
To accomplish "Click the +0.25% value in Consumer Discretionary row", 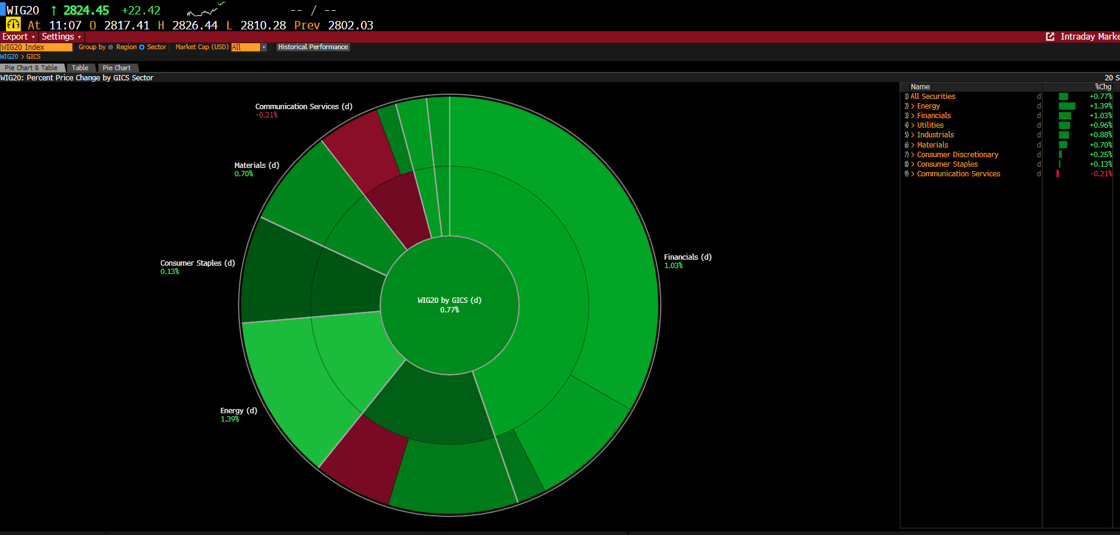I will 1101,155.
